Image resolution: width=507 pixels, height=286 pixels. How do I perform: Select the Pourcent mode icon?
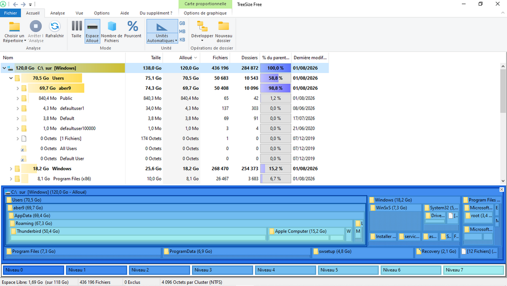click(x=132, y=26)
